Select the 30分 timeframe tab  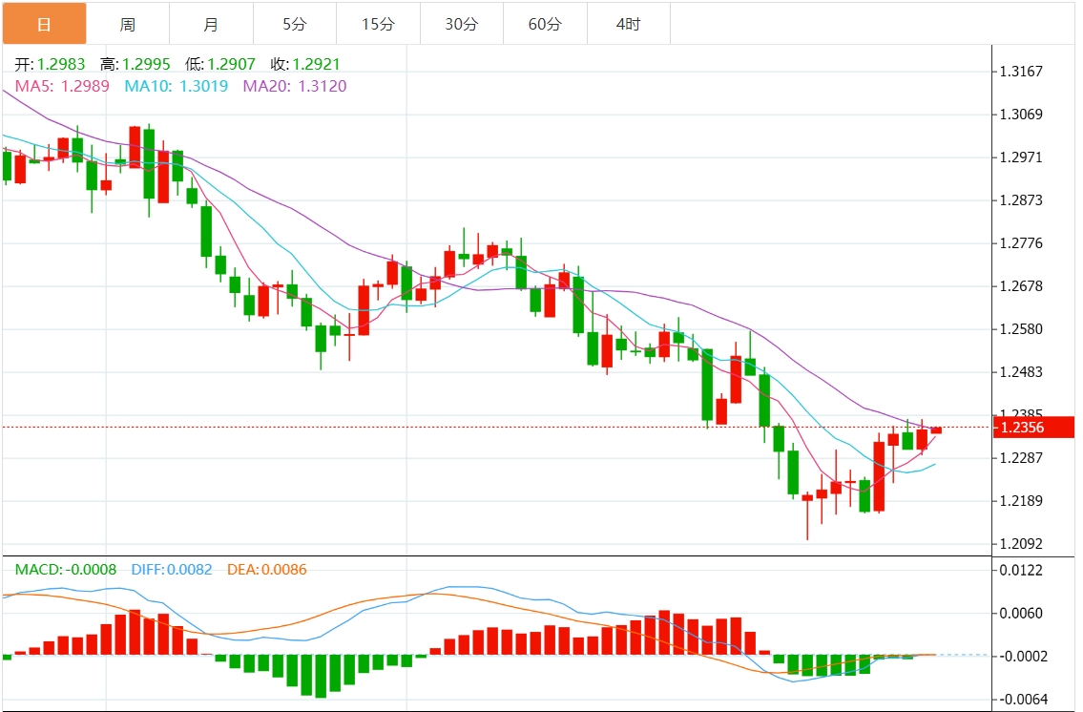coord(462,24)
